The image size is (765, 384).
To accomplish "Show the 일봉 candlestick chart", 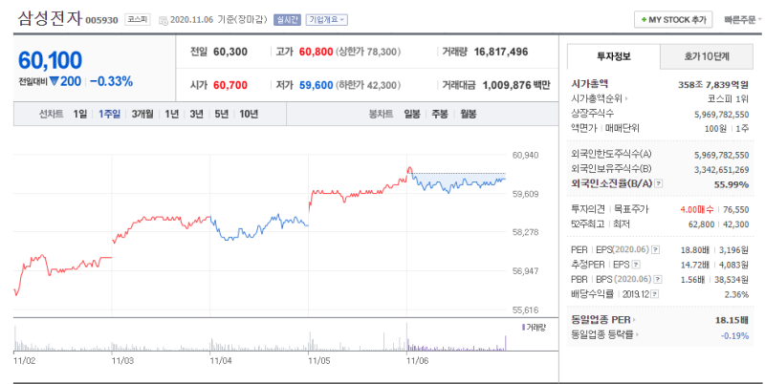I will click(412, 114).
